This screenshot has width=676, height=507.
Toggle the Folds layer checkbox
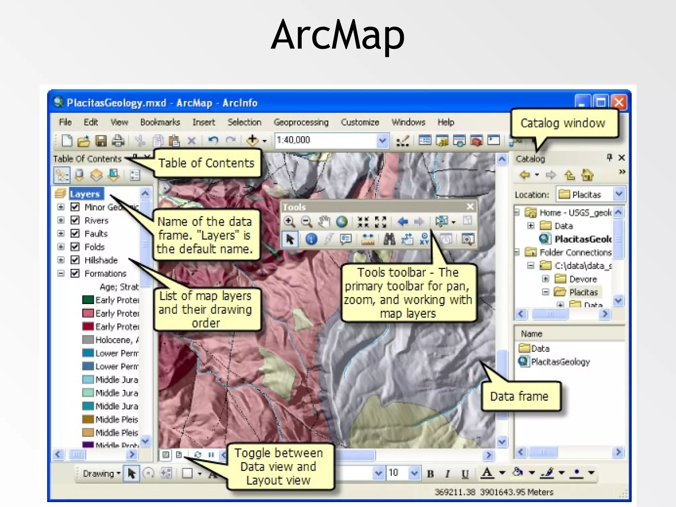75,247
